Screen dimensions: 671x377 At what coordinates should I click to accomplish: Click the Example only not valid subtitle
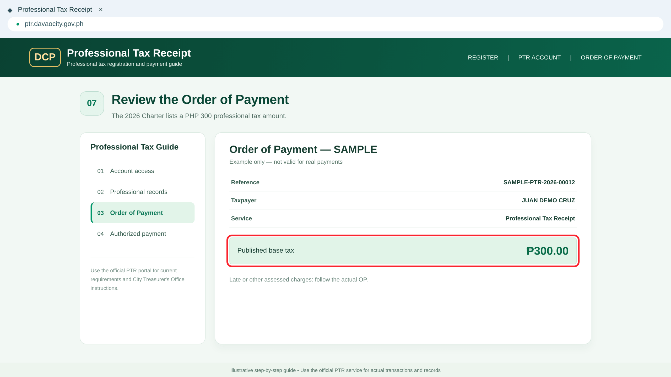[x=286, y=162]
